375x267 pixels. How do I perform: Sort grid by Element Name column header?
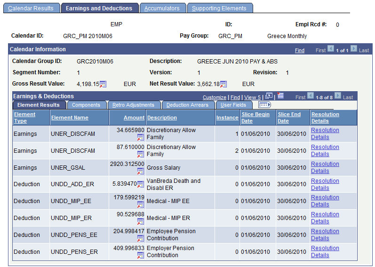[x=70, y=118]
